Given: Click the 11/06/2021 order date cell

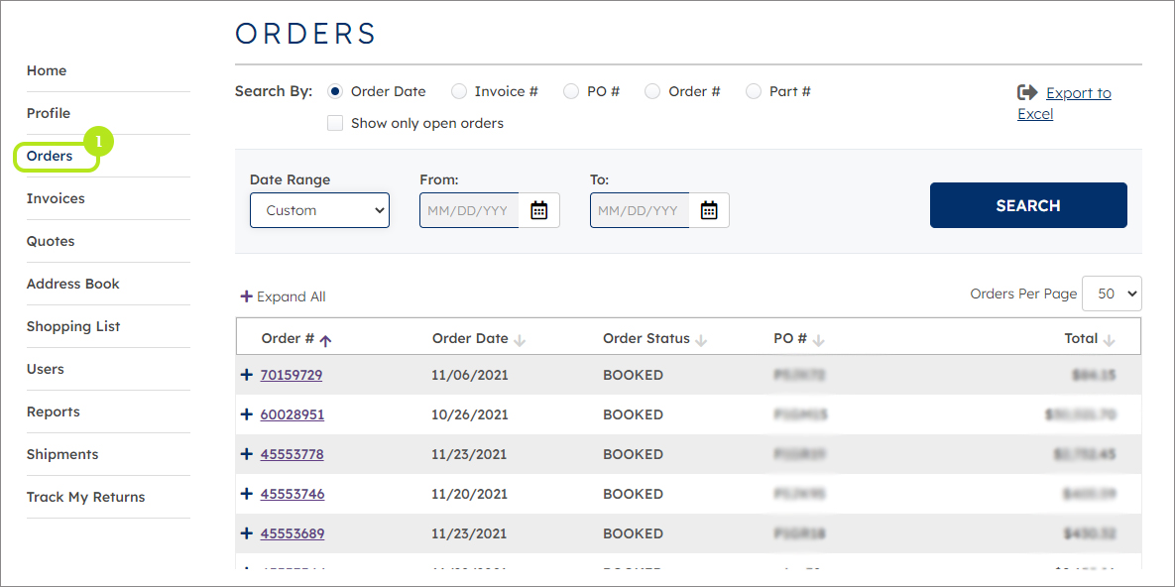Looking at the screenshot, I should [x=470, y=375].
